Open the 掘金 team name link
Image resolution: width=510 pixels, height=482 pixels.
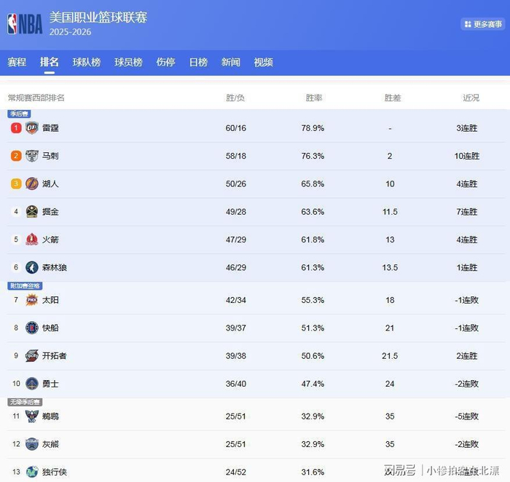click(50, 212)
